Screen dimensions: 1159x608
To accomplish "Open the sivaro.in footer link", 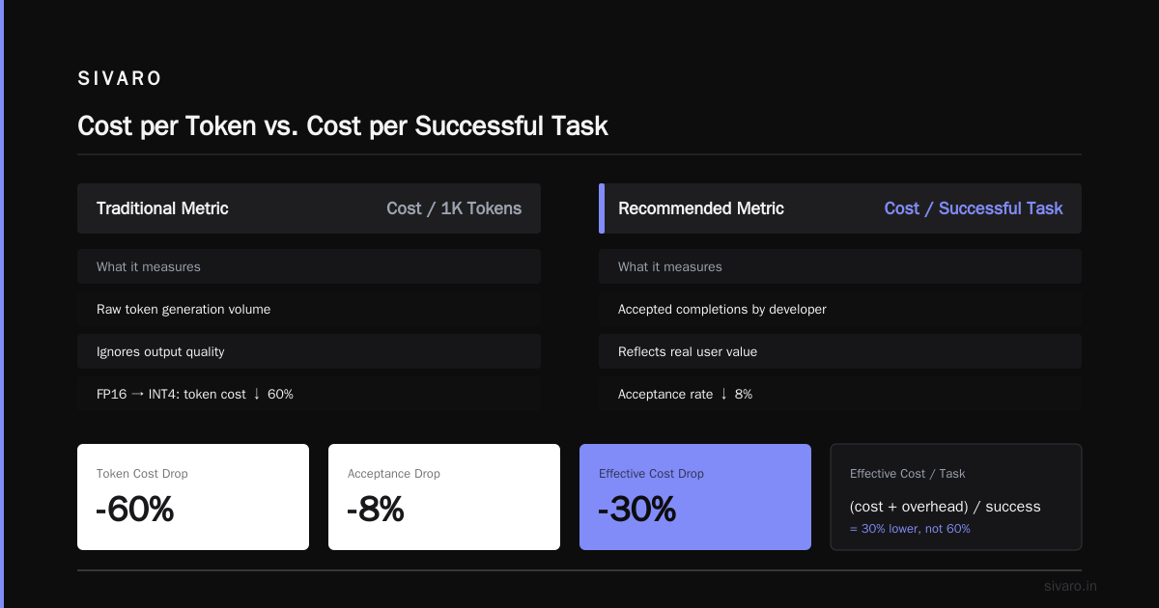I will 1071,586.
